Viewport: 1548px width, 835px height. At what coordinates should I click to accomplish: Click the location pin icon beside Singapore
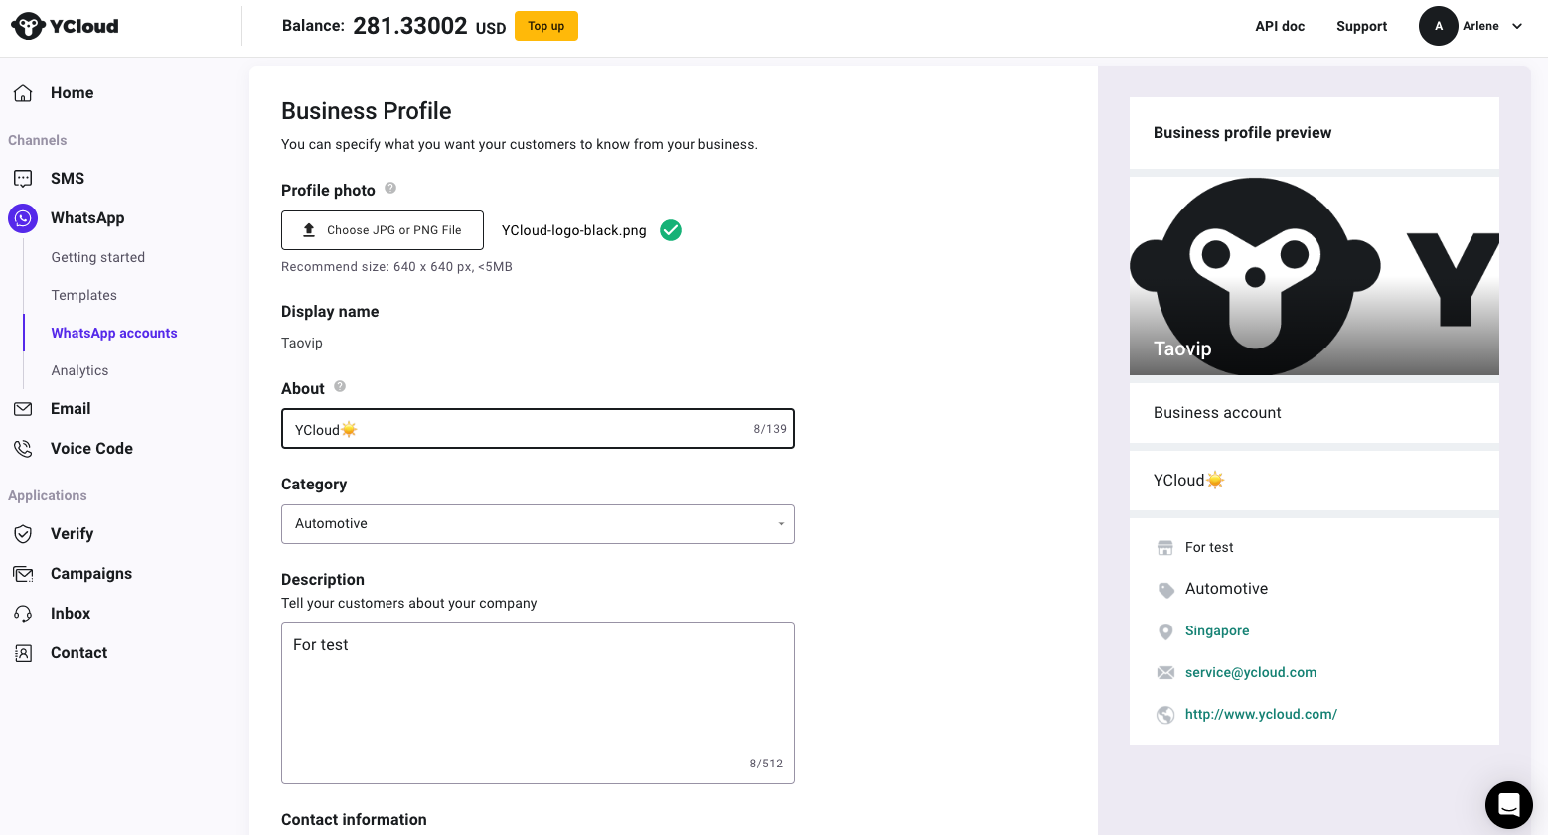pyautogui.click(x=1165, y=631)
